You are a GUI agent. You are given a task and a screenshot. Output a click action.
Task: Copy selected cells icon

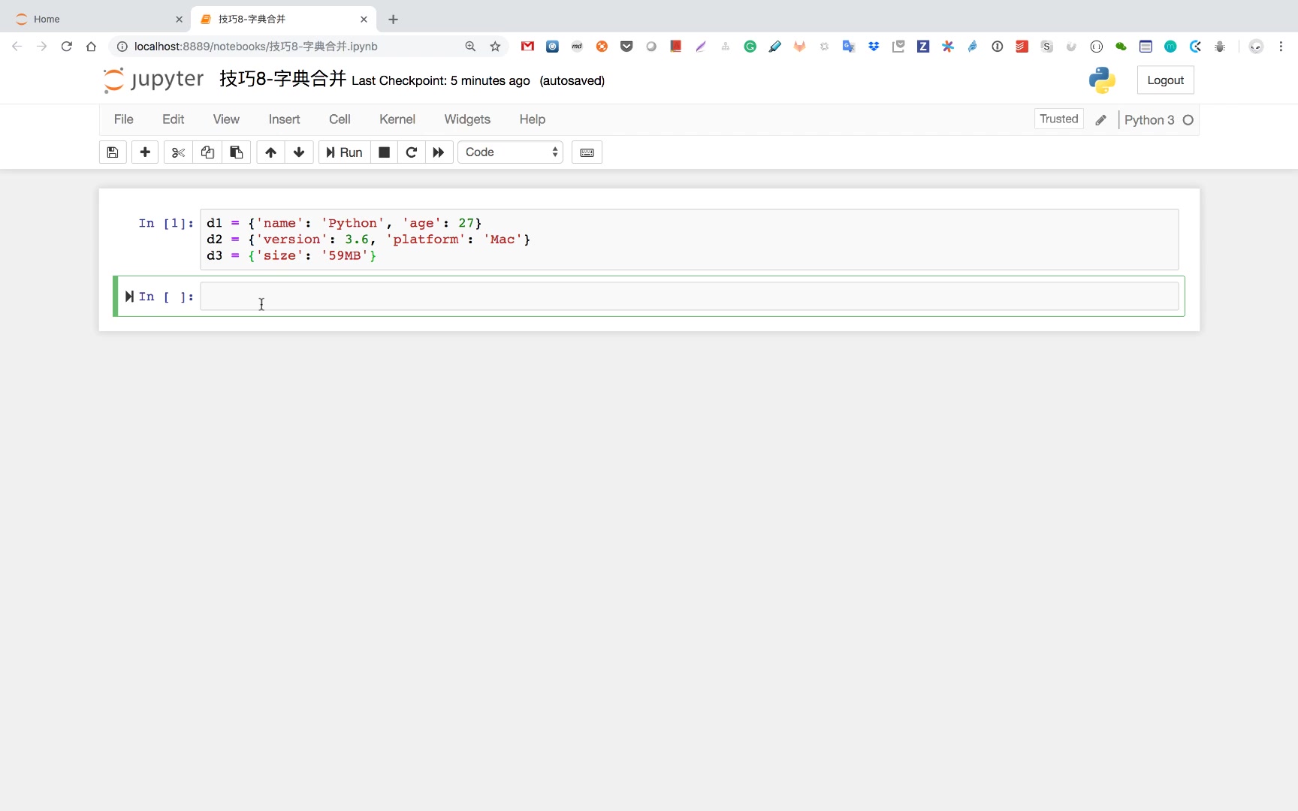[x=207, y=152]
